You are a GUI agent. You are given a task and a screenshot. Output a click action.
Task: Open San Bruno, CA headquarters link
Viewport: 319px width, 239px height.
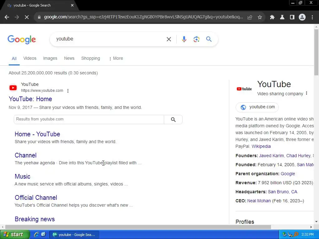coord(282,192)
